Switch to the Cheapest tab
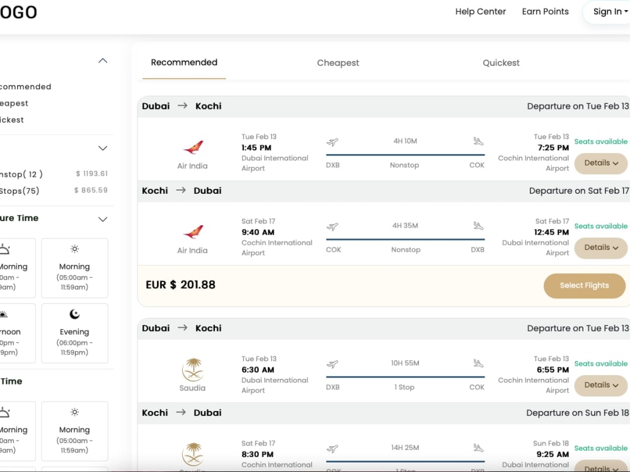Viewport: 630px width, 472px height. (x=338, y=63)
